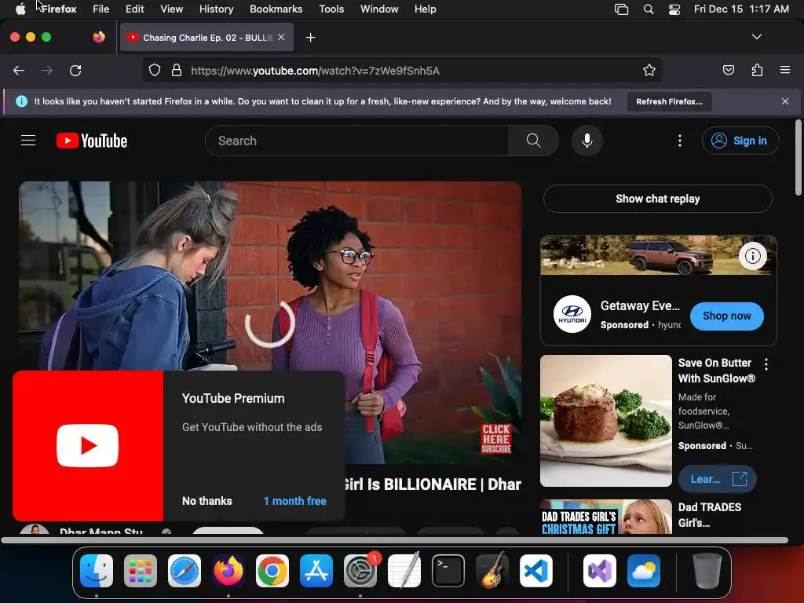Open the Firefox extensions puzzle icon
Screen dimensions: 804x603
point(757,70)
